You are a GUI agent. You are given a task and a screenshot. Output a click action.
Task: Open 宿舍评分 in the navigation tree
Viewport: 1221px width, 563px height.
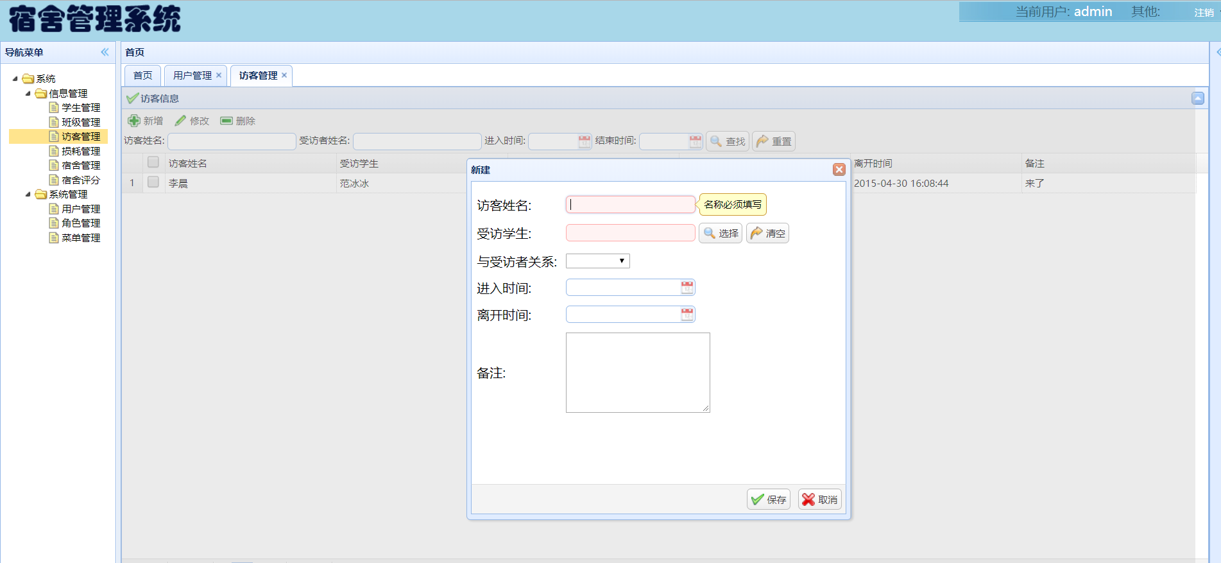81,180
